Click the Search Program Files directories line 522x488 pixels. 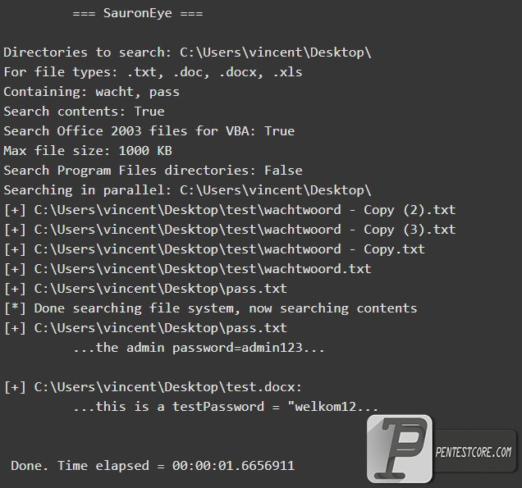point(153,171)
